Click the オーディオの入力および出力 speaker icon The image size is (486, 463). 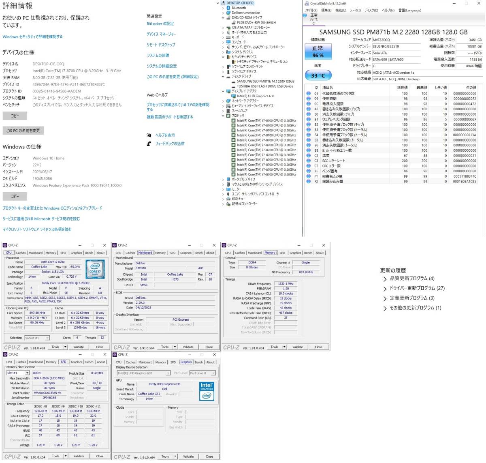click(x=228, y=32)
